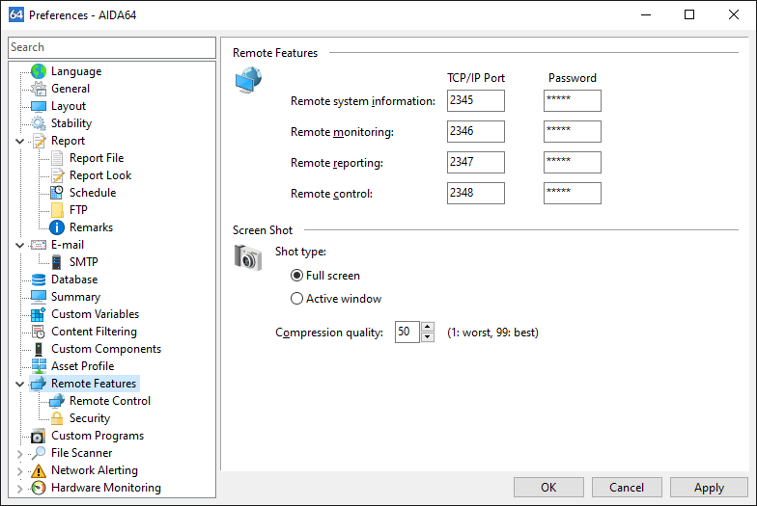The height and width of the screenshot is (506, 757).
Task: Click the E-mail envelope icon
Action: point(39,245)
